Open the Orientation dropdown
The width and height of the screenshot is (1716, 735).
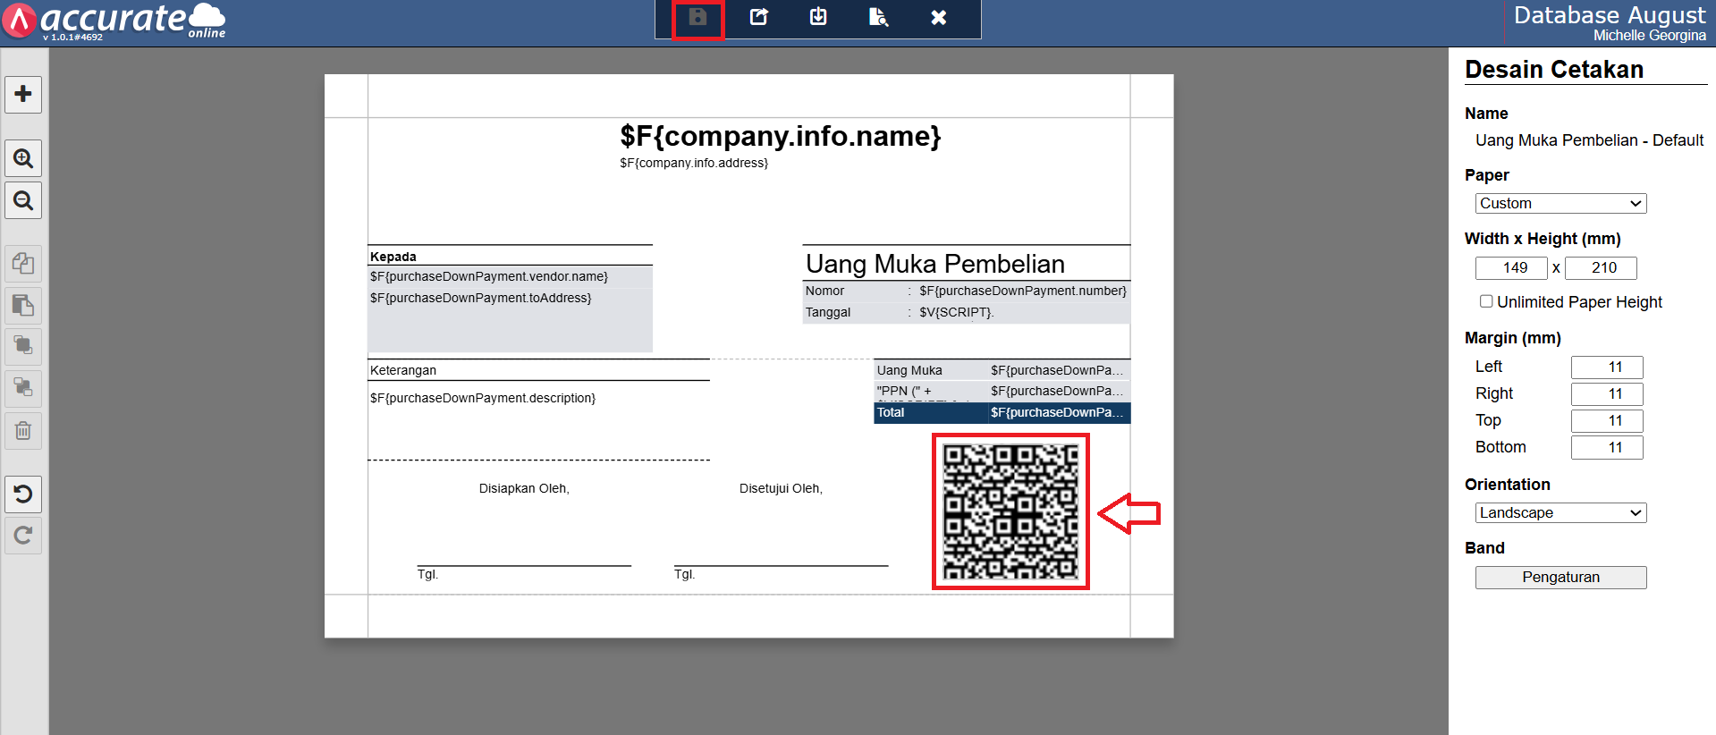tap(1560, 513)
